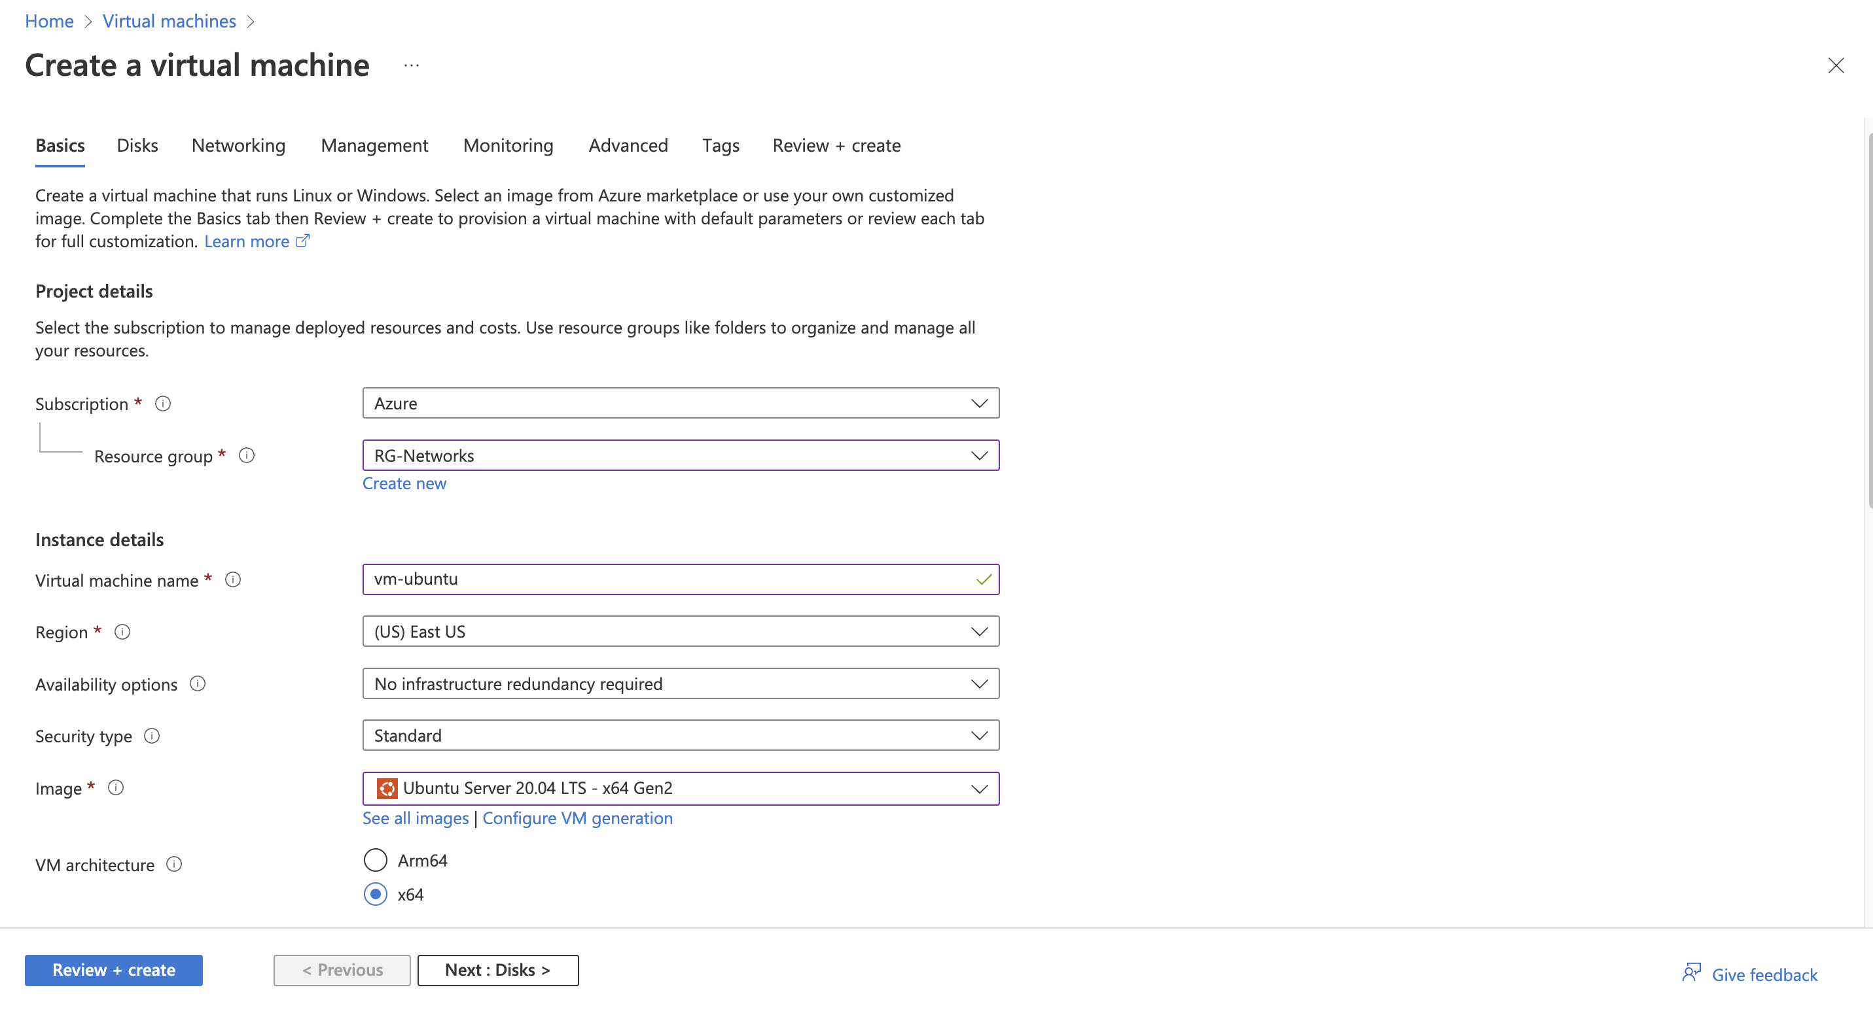This screenshot has width=1873, height=1015.
Task: Close the Create a virtual machine blade
Action: (1836, 65)
